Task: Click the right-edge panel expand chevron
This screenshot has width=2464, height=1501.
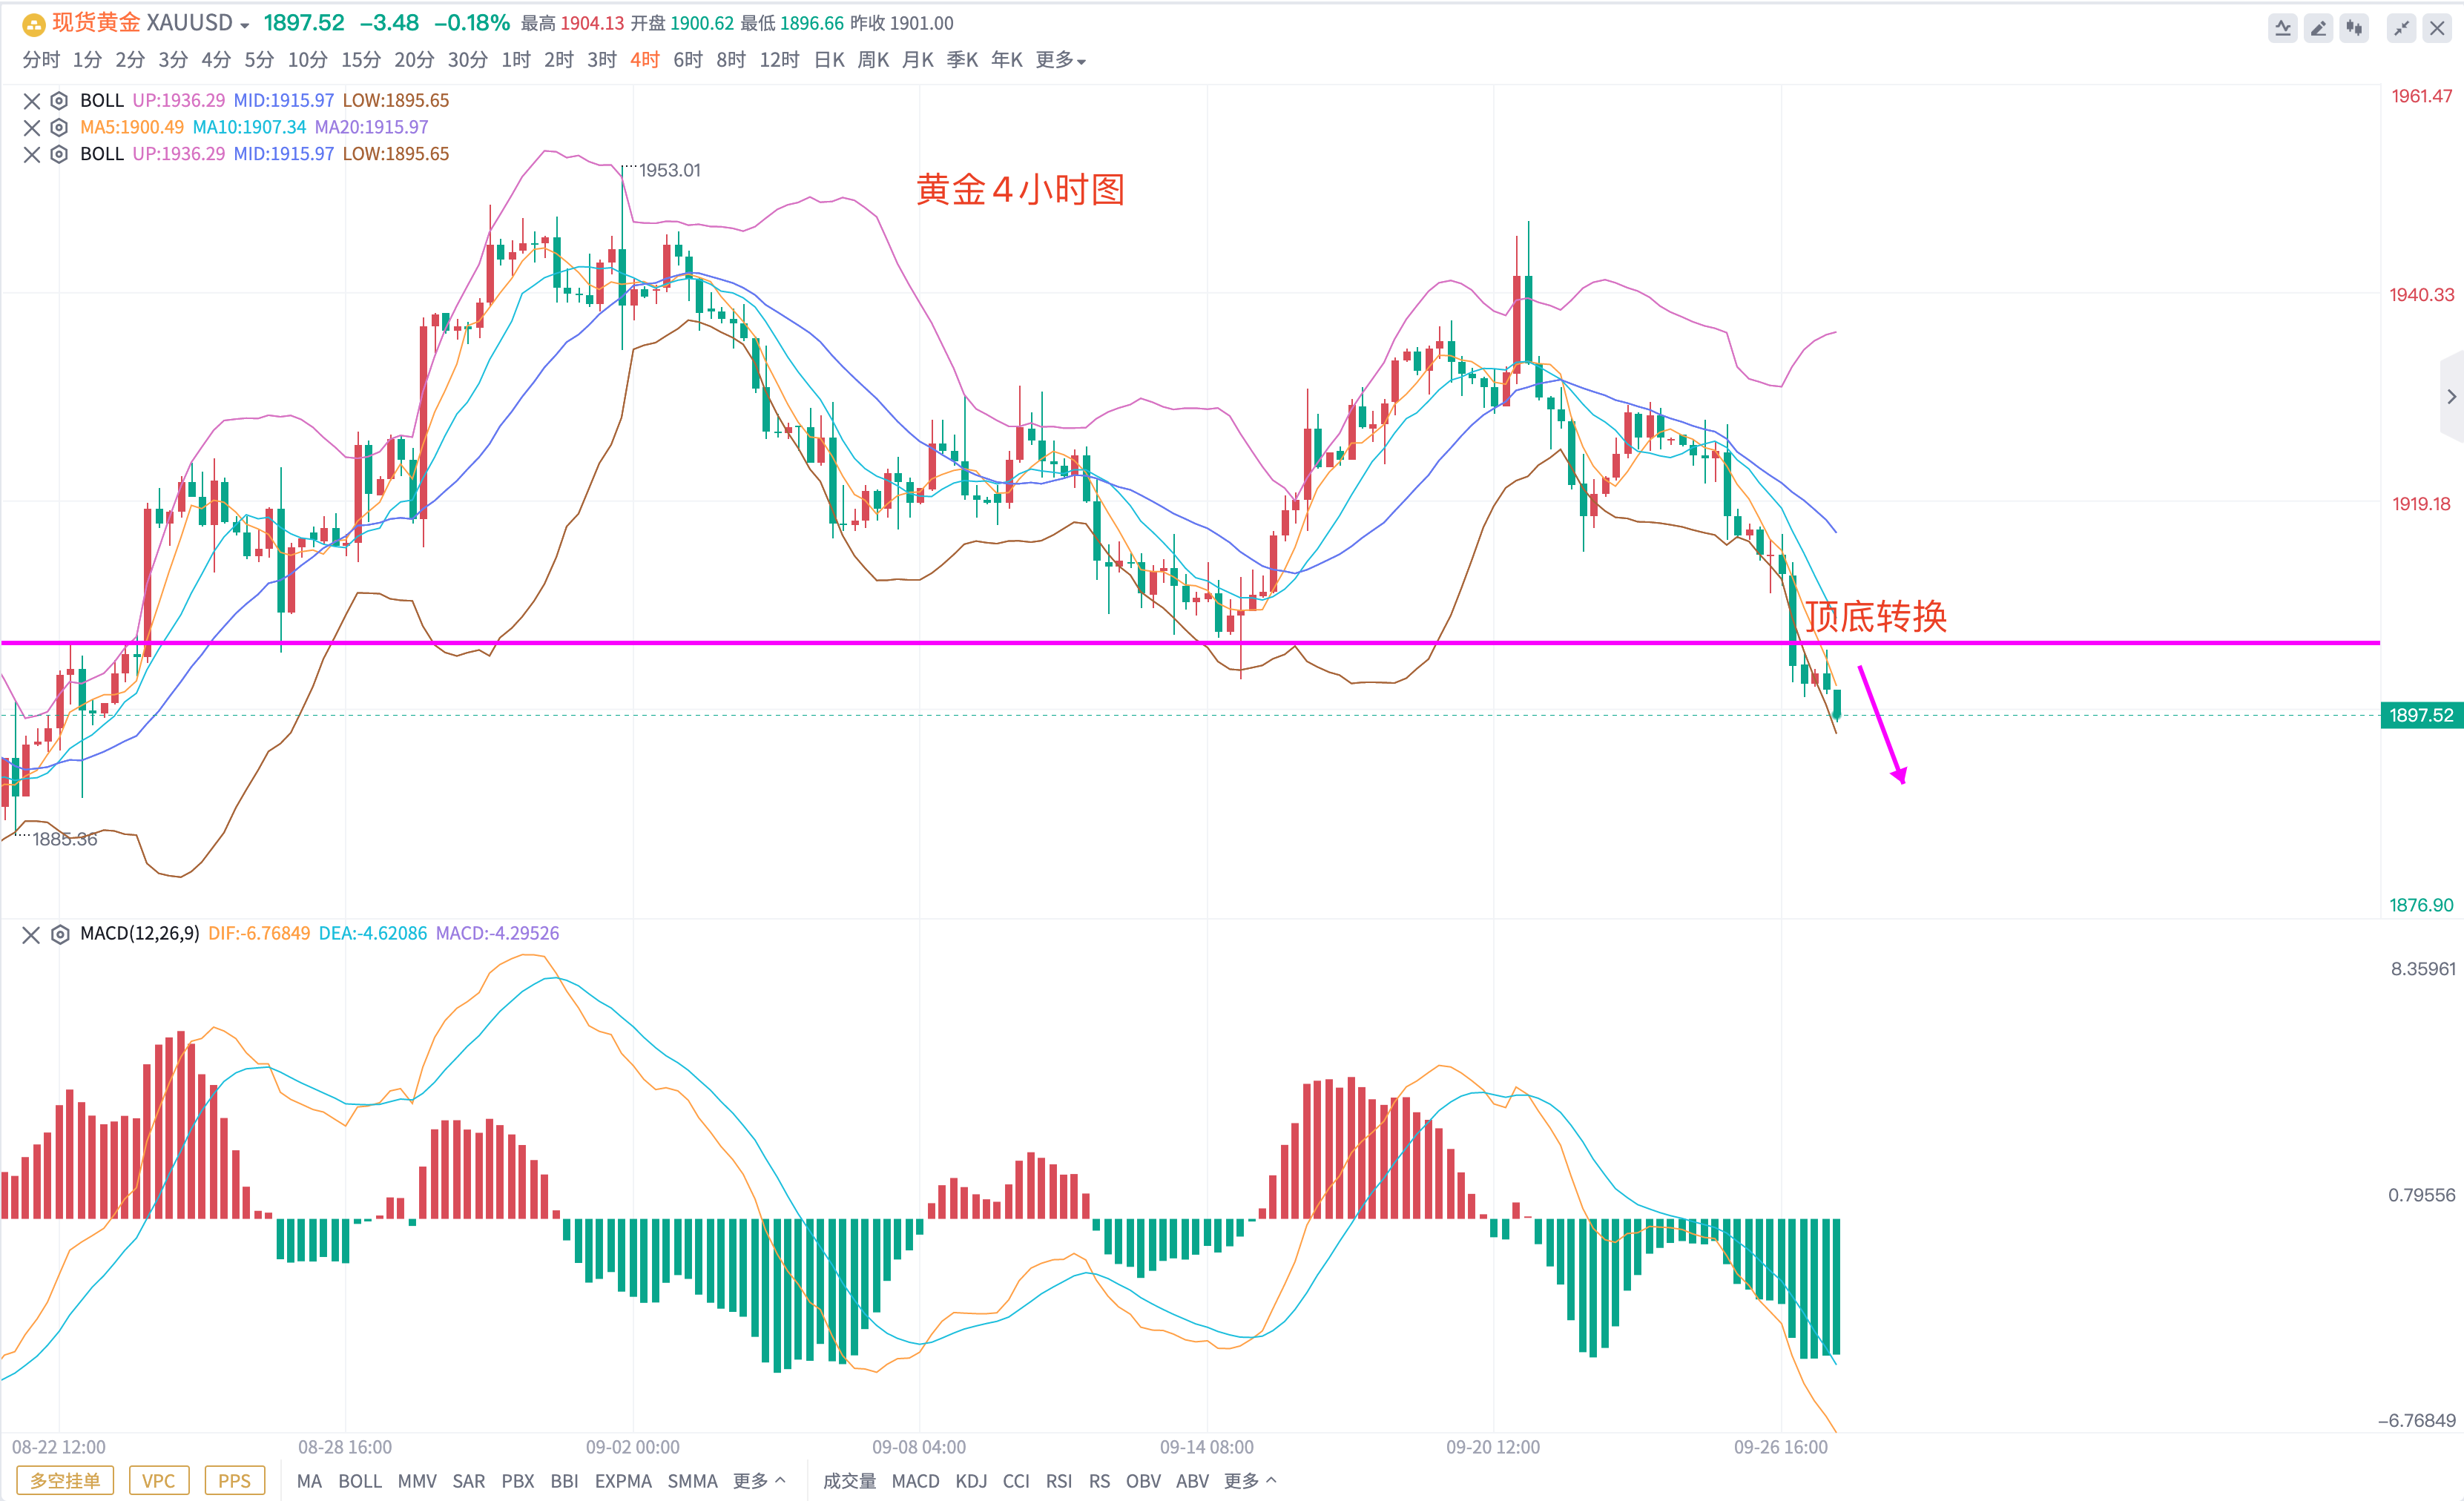Action: [2451, 396]
